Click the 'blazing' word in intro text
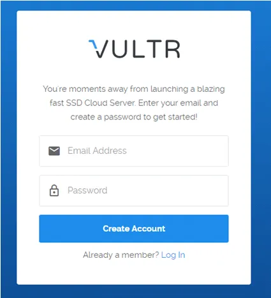This screenshot has height=298, width=271. (x=211, y=89)
